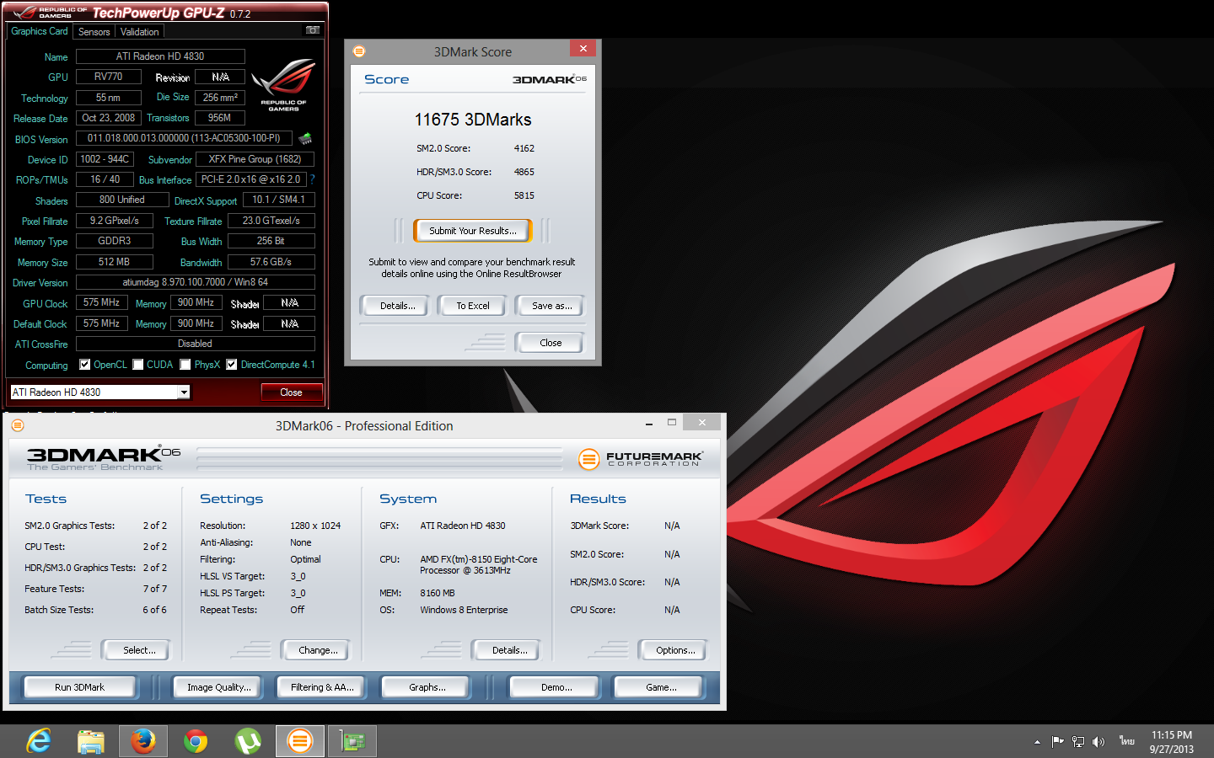Click the ROG logo in GPU-Z
Screen dimensions: 1214x758
[283, 86]
